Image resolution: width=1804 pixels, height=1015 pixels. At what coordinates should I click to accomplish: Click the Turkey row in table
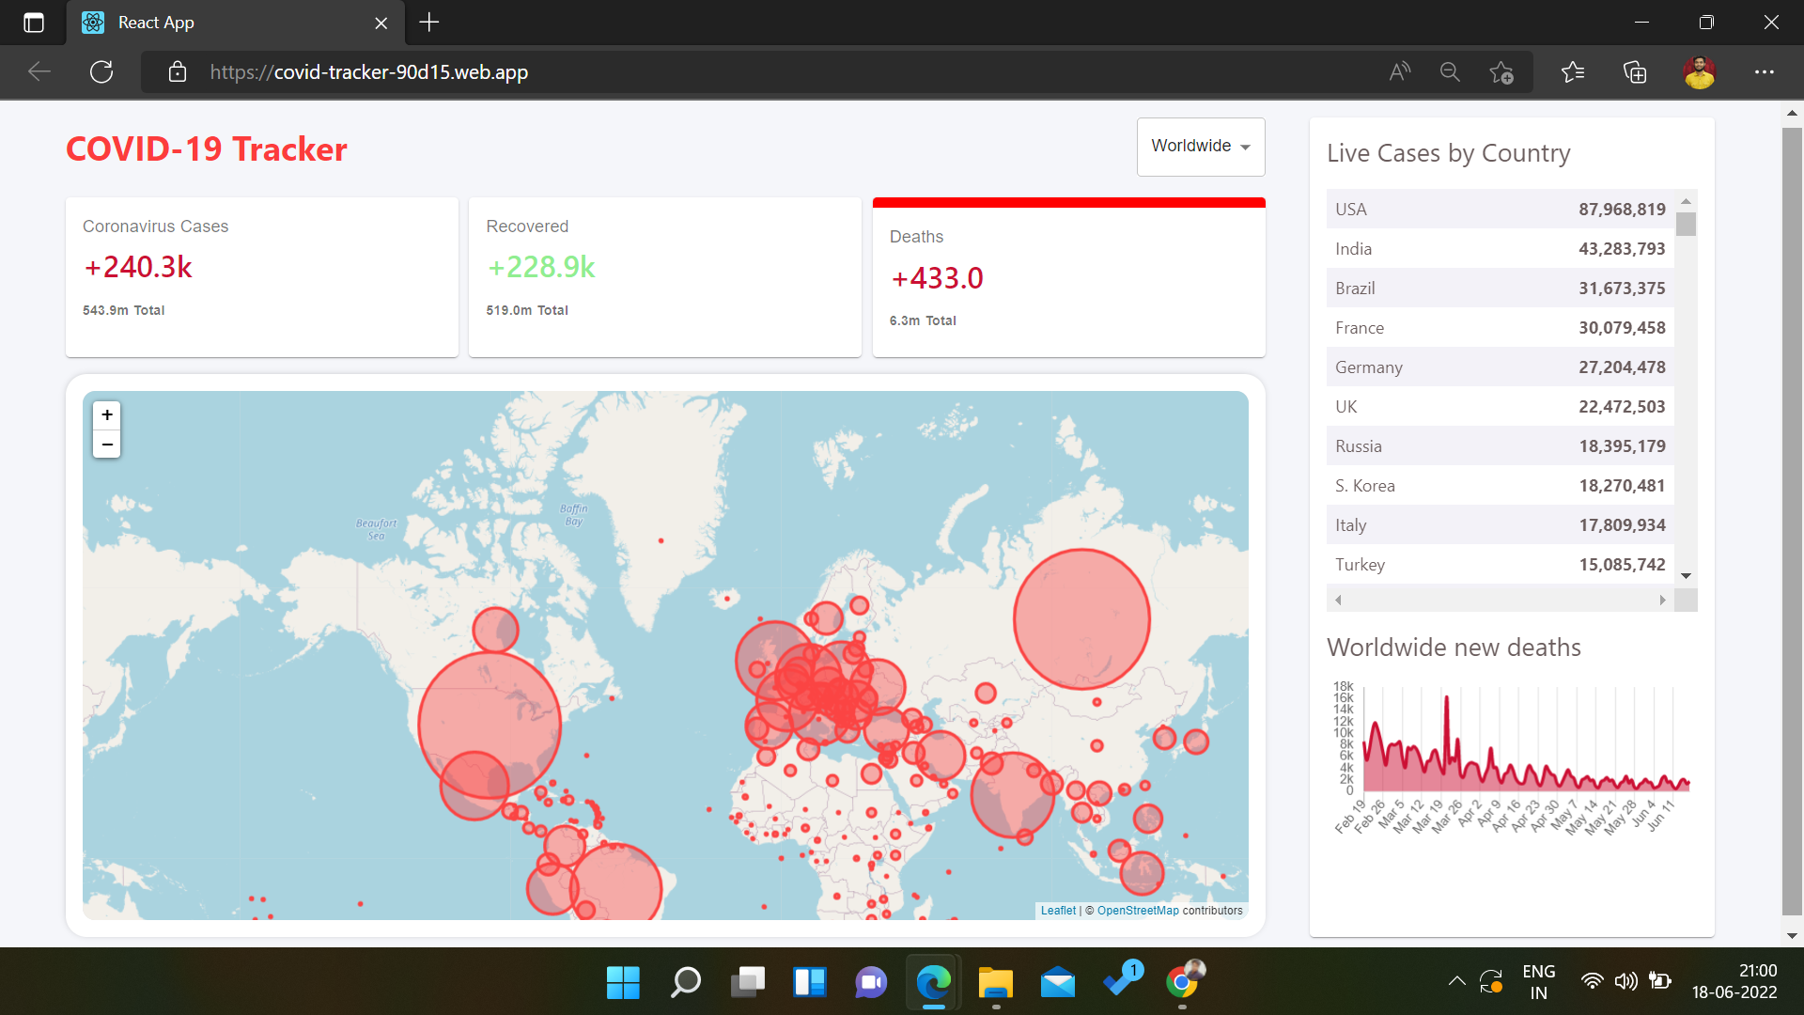click(x=1500, y=564)
